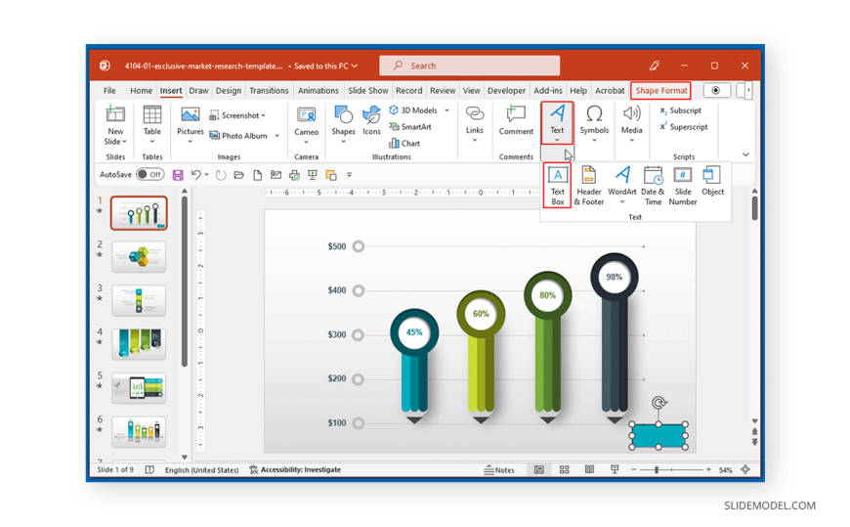Open the Media menu

[x=631, y=124]
